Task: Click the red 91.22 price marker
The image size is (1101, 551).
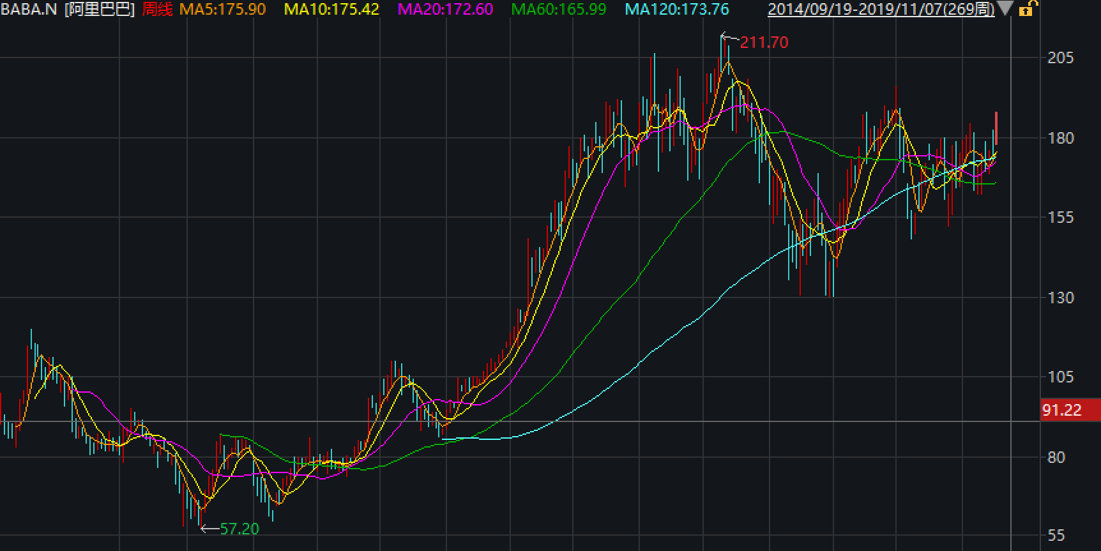Action: pos(1070,410)
